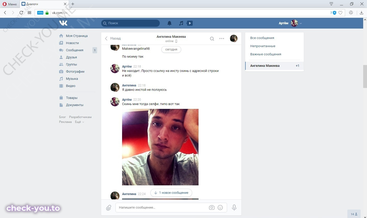
Task: Expand the Ещё footer dropdown
Action: 79,122
